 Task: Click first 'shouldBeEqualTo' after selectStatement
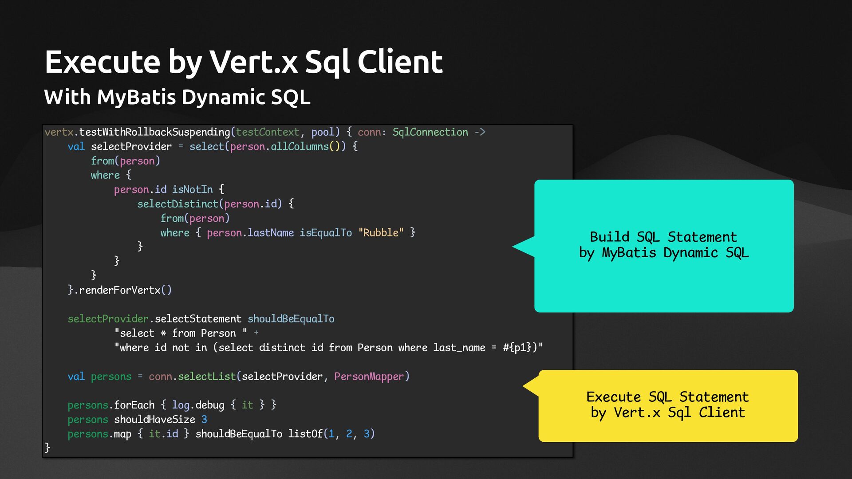coord(291,319)
